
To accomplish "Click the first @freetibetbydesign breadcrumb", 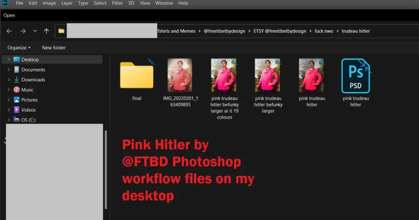I will tap(224, 31).
